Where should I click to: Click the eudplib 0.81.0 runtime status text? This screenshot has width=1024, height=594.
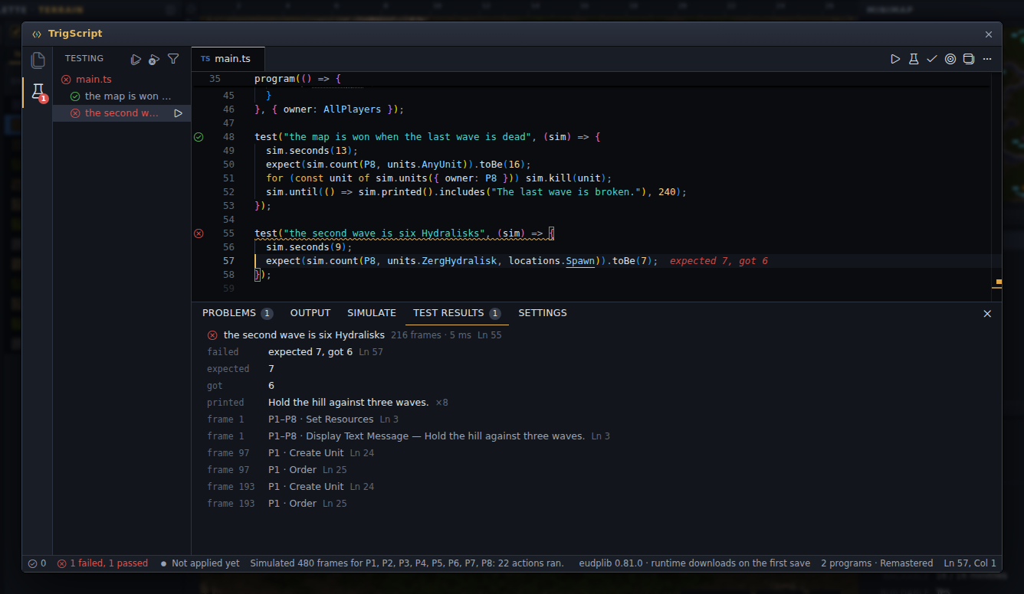pyautogui.click(x=694, y=563)
